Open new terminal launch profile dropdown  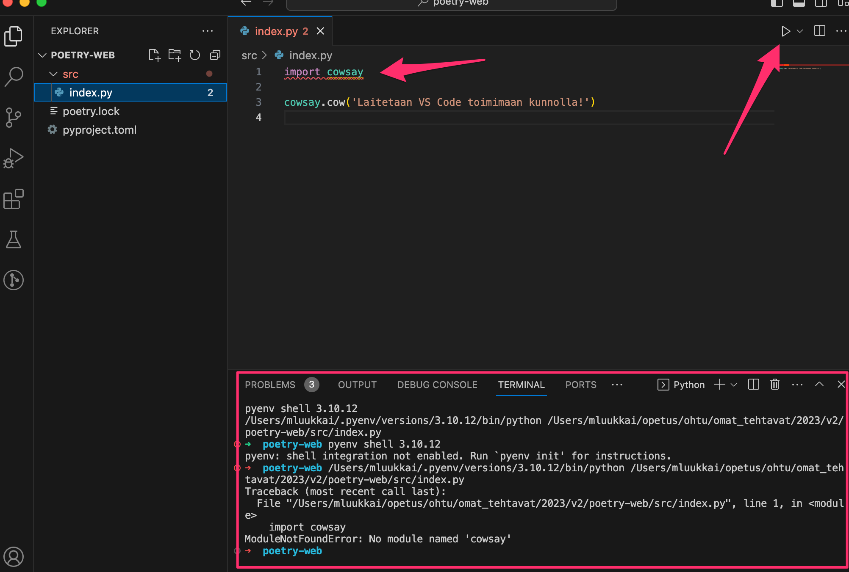coord(734,385)
